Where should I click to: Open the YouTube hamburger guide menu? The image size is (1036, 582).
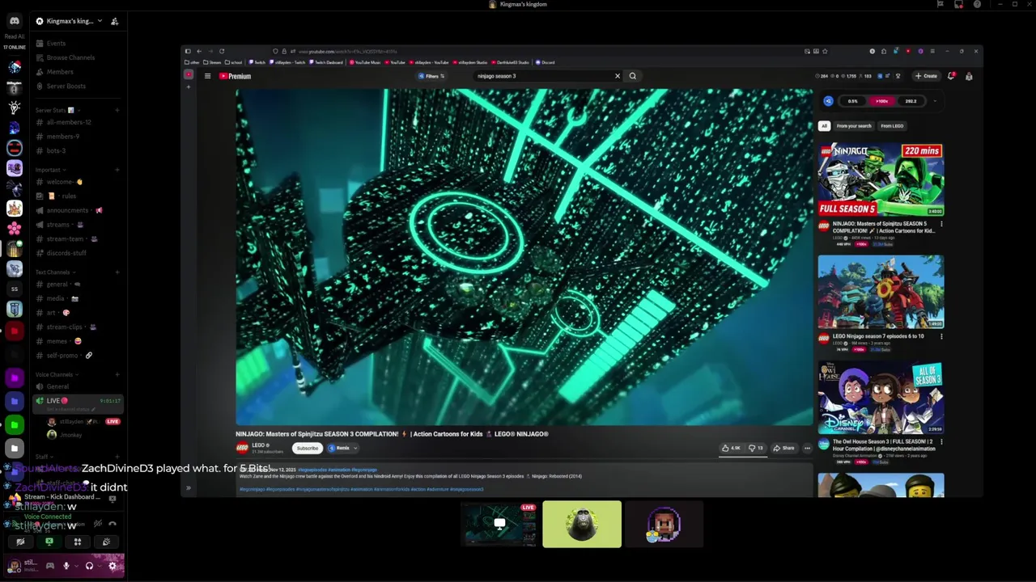207,76
